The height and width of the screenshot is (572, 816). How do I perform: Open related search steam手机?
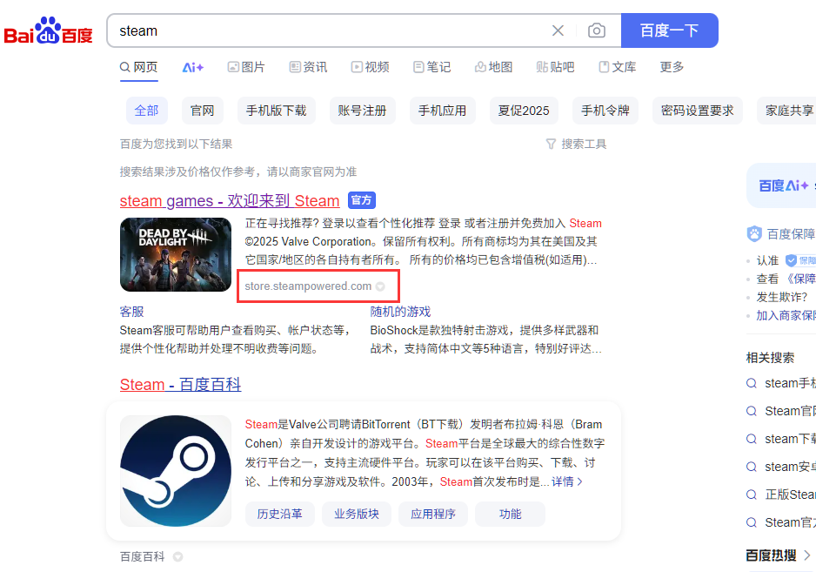point(781,383)
